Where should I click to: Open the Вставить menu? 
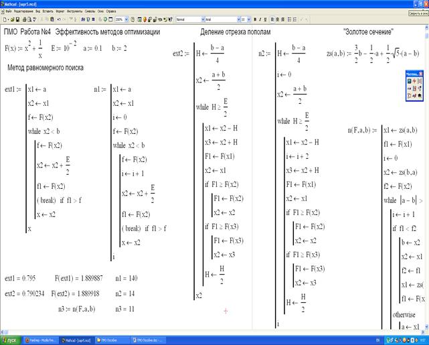point(48,11)
